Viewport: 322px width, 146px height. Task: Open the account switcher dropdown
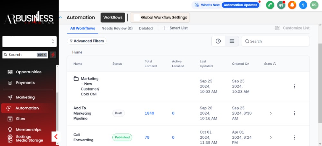click(29, 41)
